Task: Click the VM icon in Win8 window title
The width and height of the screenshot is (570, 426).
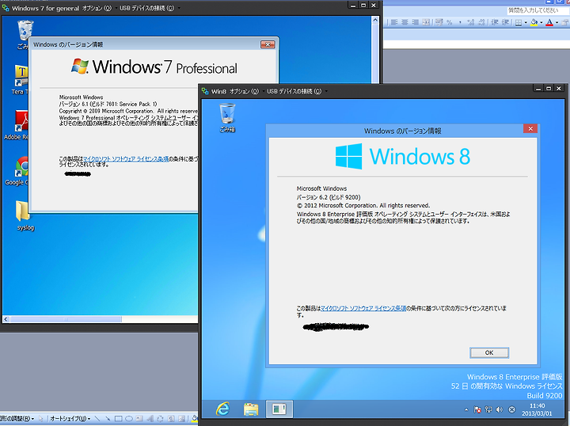Action: [205, 91]
